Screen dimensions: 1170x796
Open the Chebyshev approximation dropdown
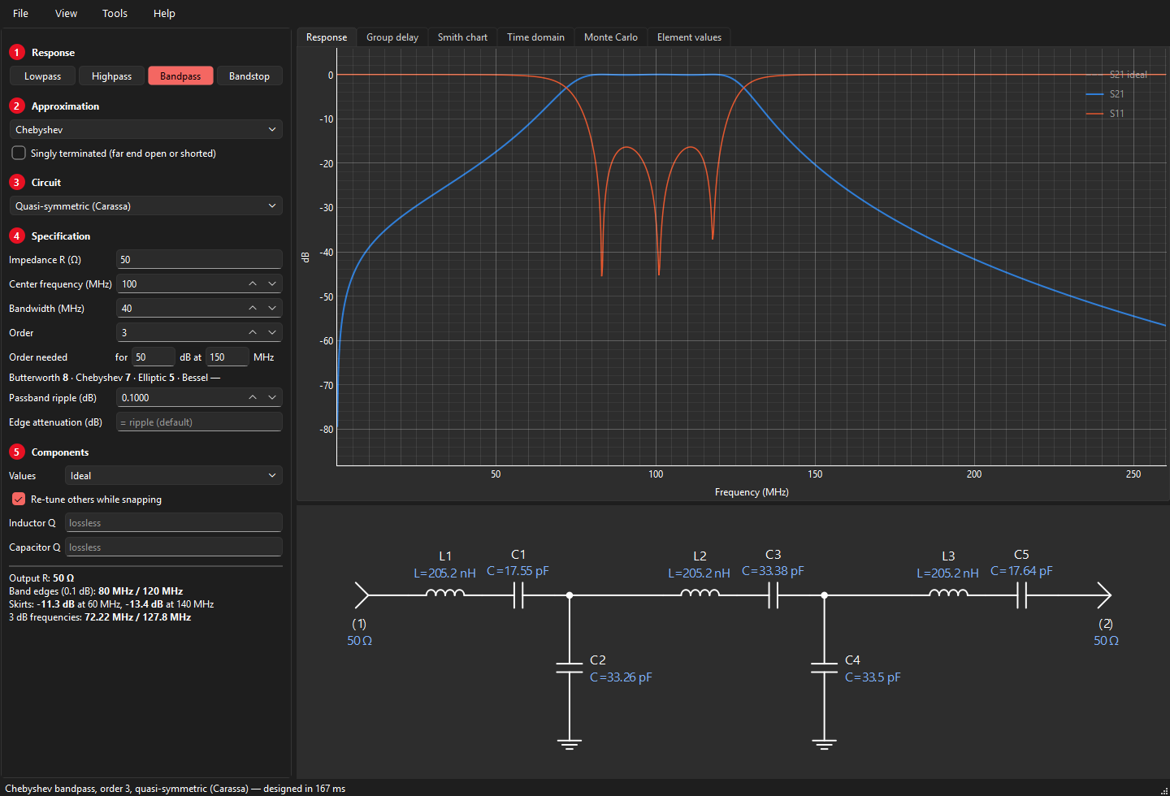[x=145, y=129]
